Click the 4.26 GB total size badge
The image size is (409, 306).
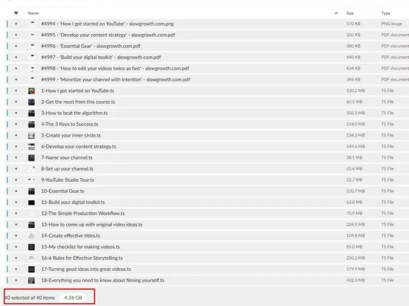pyautogui.click(x=73, y=298)
